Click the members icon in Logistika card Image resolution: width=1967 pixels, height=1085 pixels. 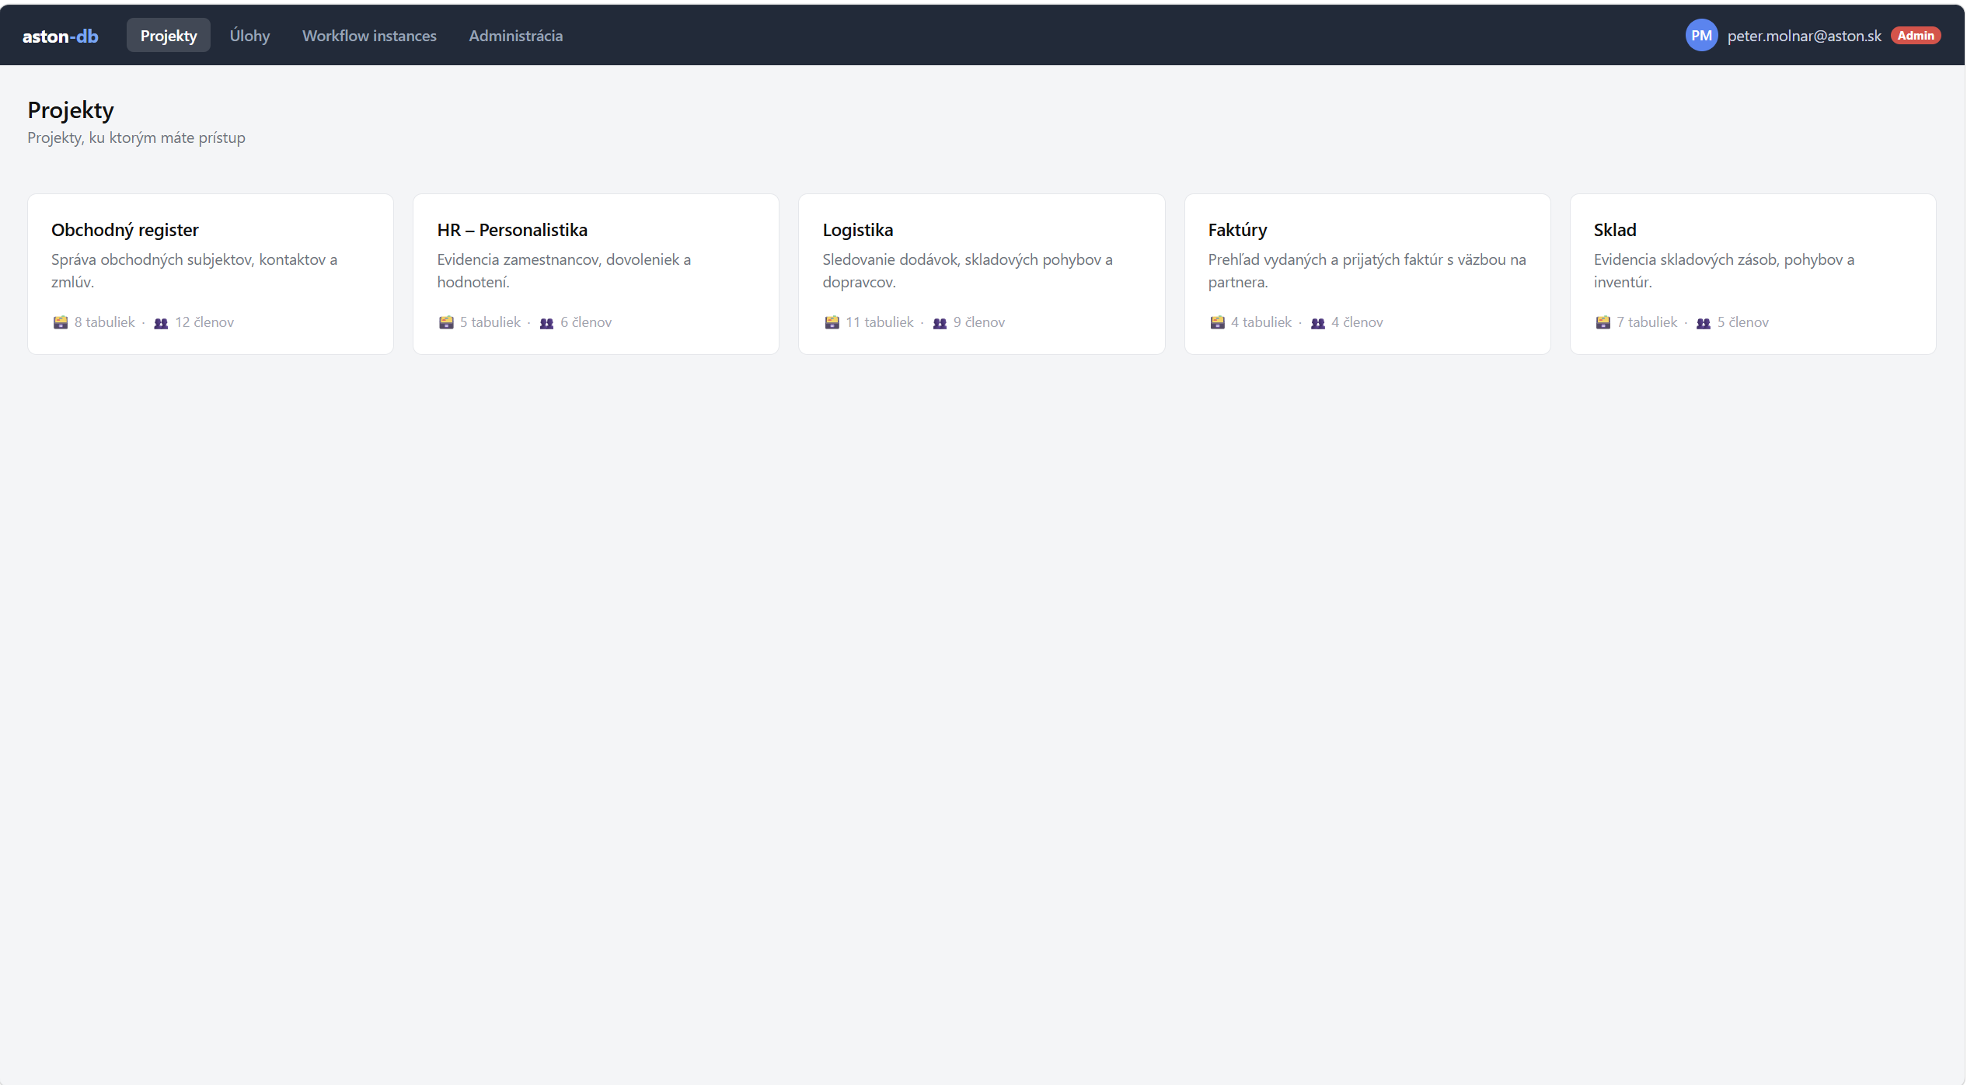pos(940,323)
